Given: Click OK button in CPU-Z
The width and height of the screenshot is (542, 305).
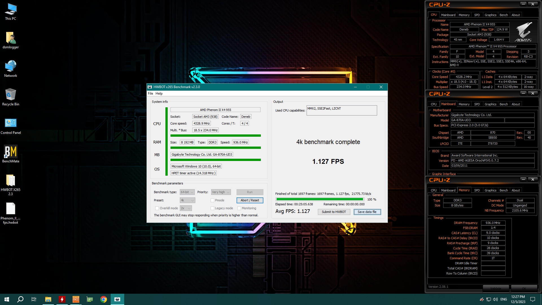Looking at the screenshot, I should (x=524, y=288).
